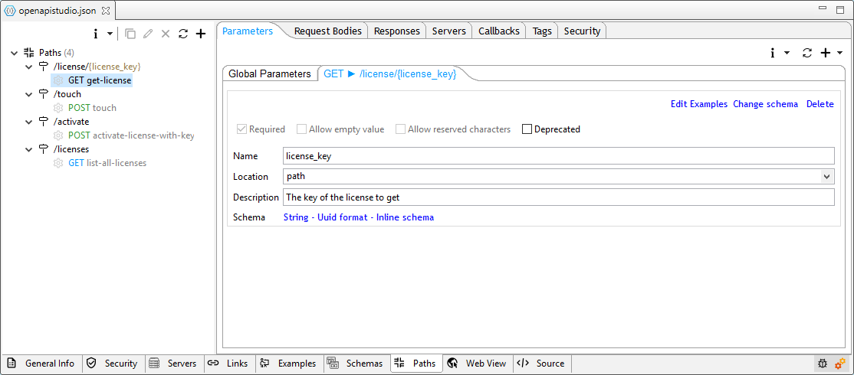
Task: Select POST activate-license-with-key operation
Action: click(130, 135)
